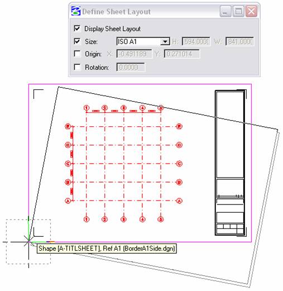This screenshot has height=291, width=283.
Task: Click grid bubble 1 at top of drawing
Action: tap(87, 108)
